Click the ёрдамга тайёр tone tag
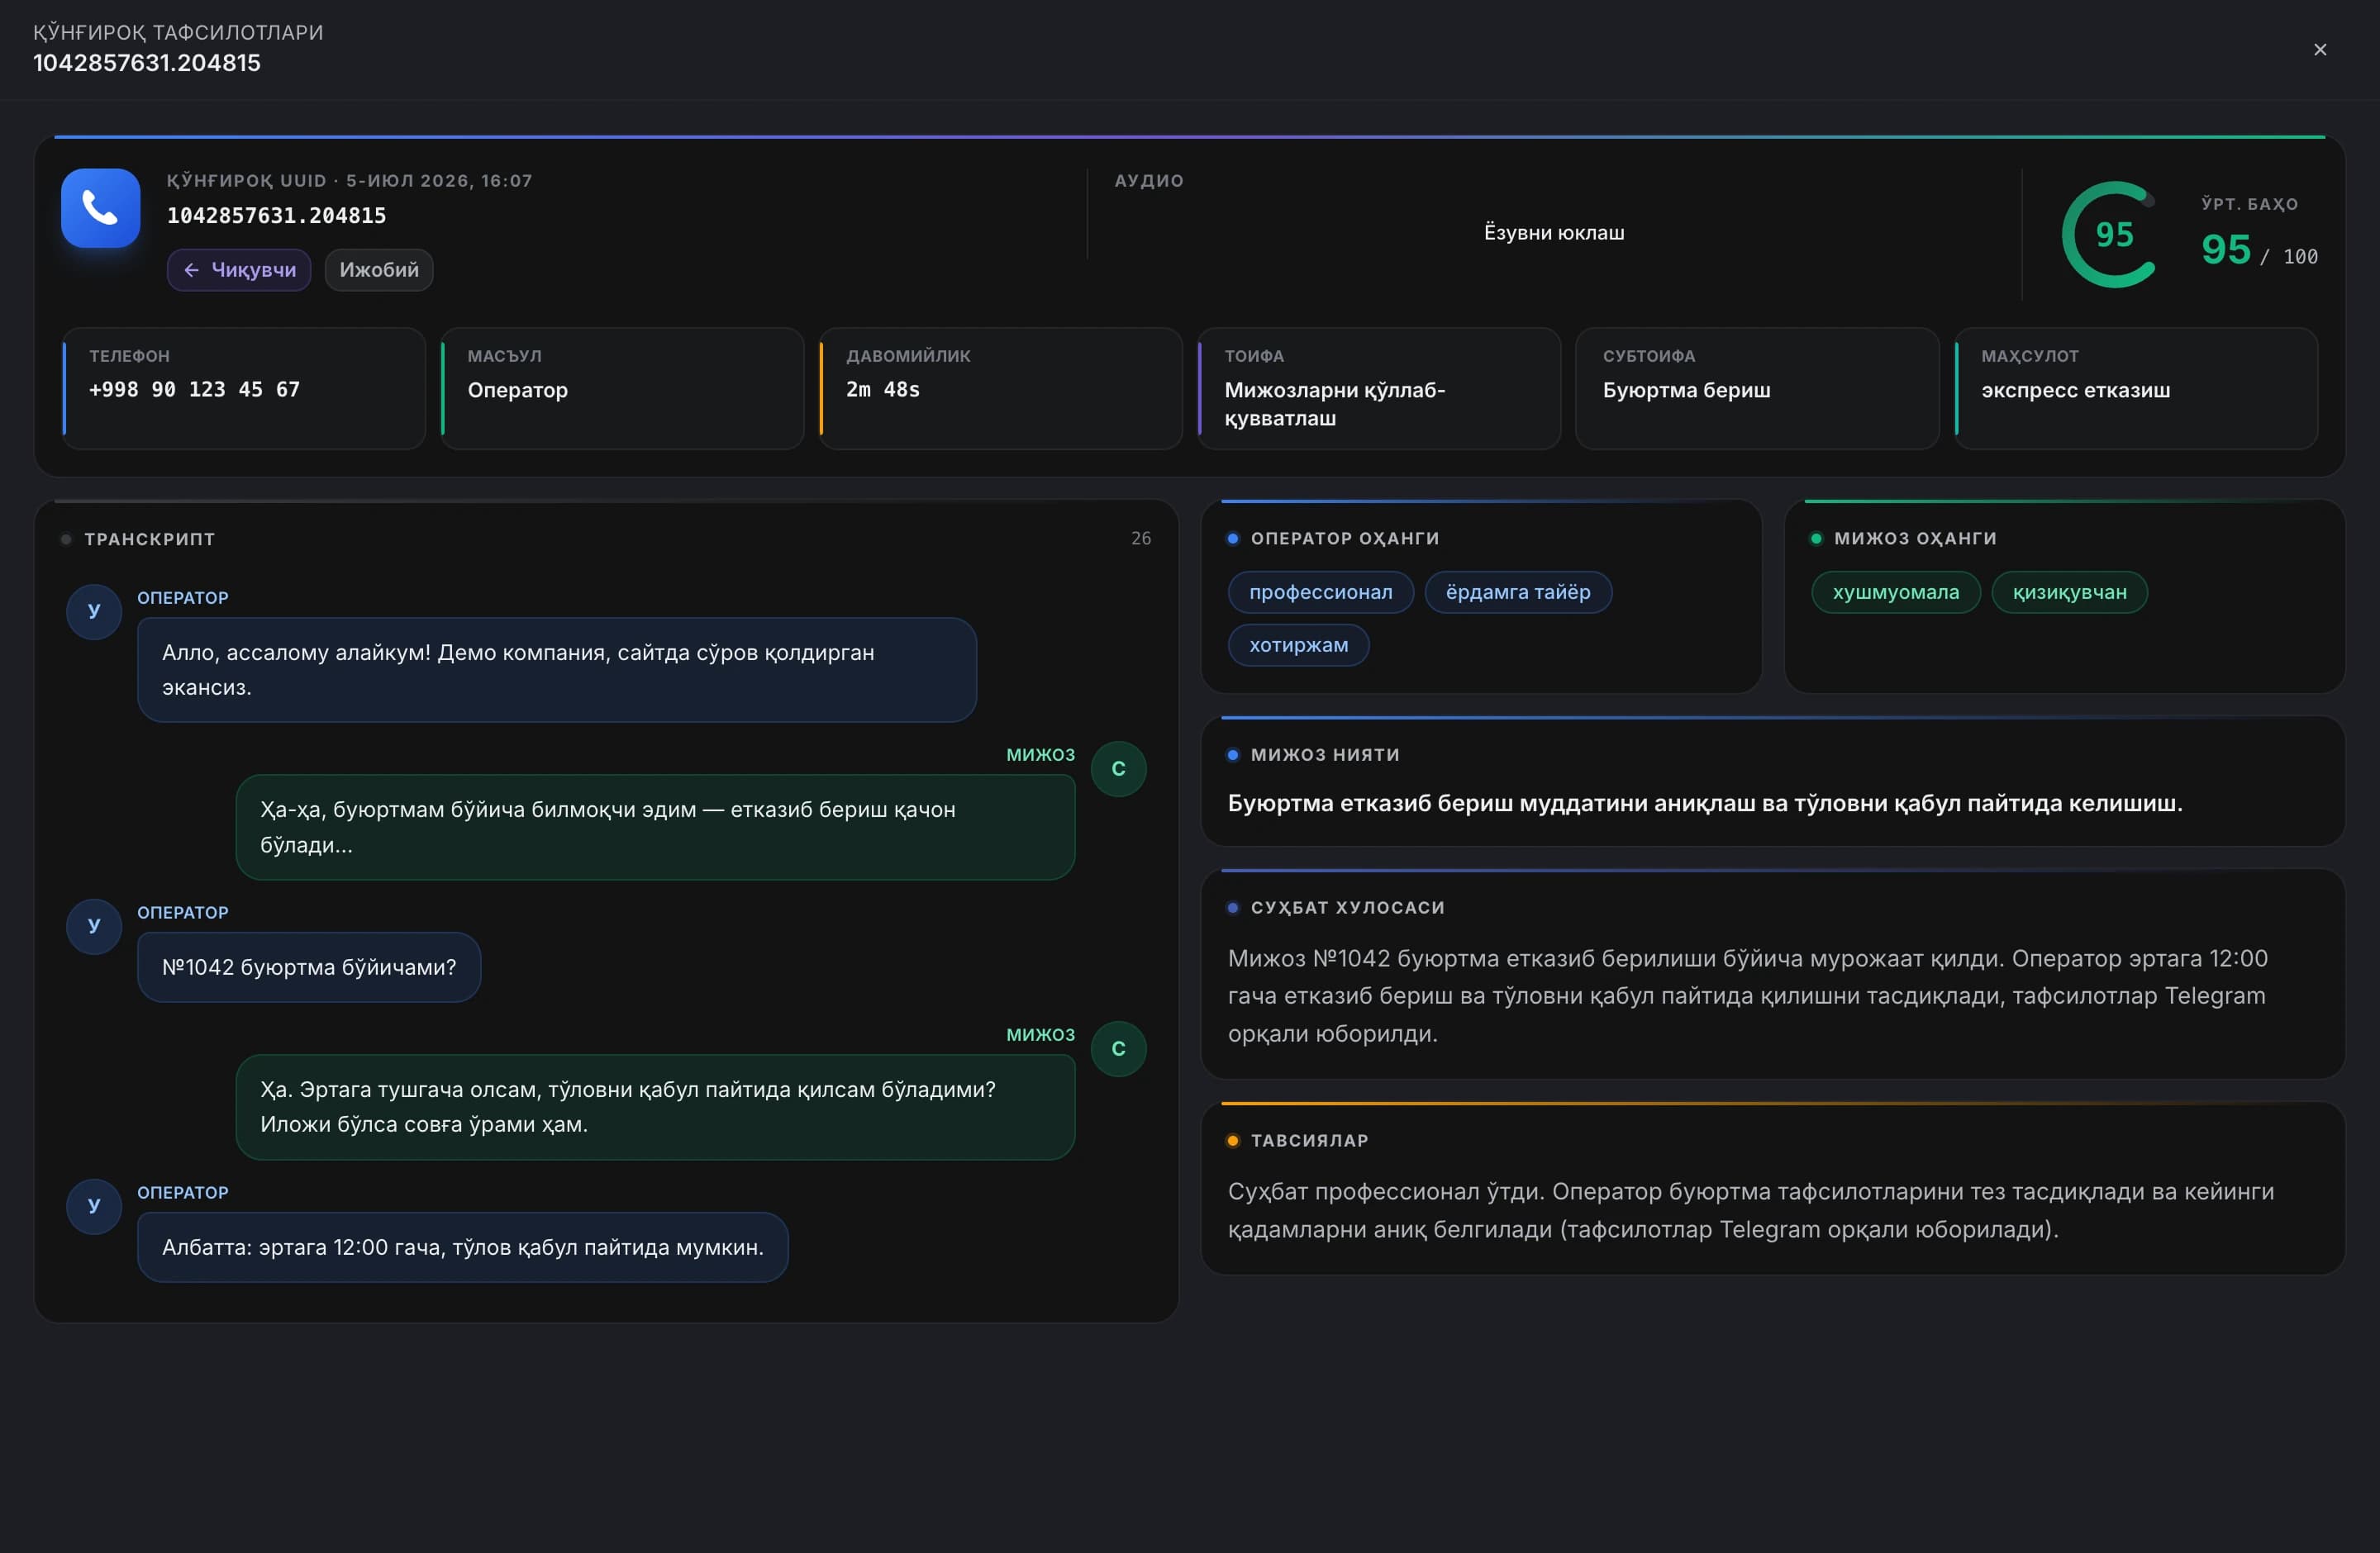Image resolution: width=2380 pixels, height=1553 pixels. [1517, 592]
